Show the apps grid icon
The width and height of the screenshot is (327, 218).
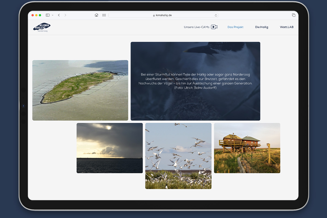coord(104,15)
